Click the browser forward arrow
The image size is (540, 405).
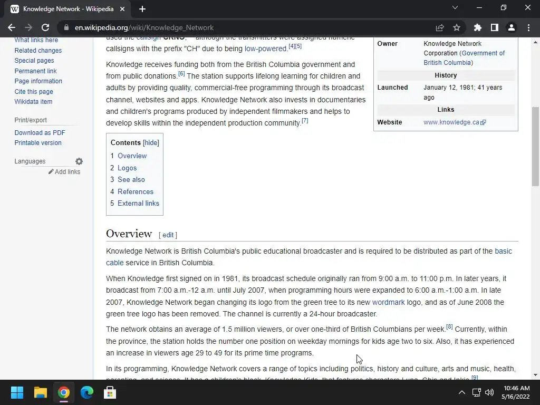(28, 27)
